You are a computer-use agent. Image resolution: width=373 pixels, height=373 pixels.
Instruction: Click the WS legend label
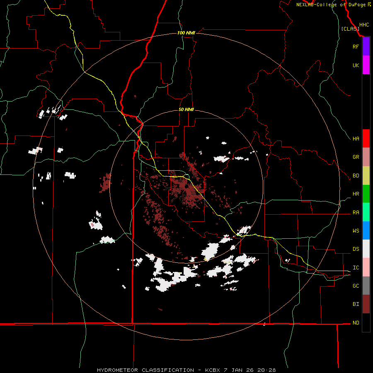tap(356, 231)
